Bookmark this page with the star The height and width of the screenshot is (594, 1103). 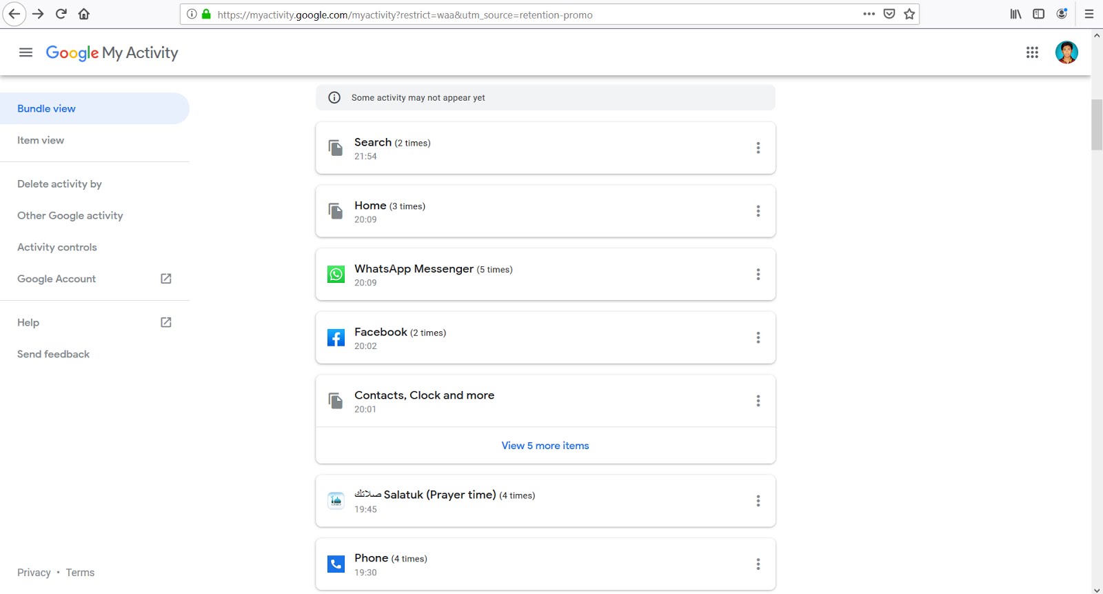pos(909,14)
